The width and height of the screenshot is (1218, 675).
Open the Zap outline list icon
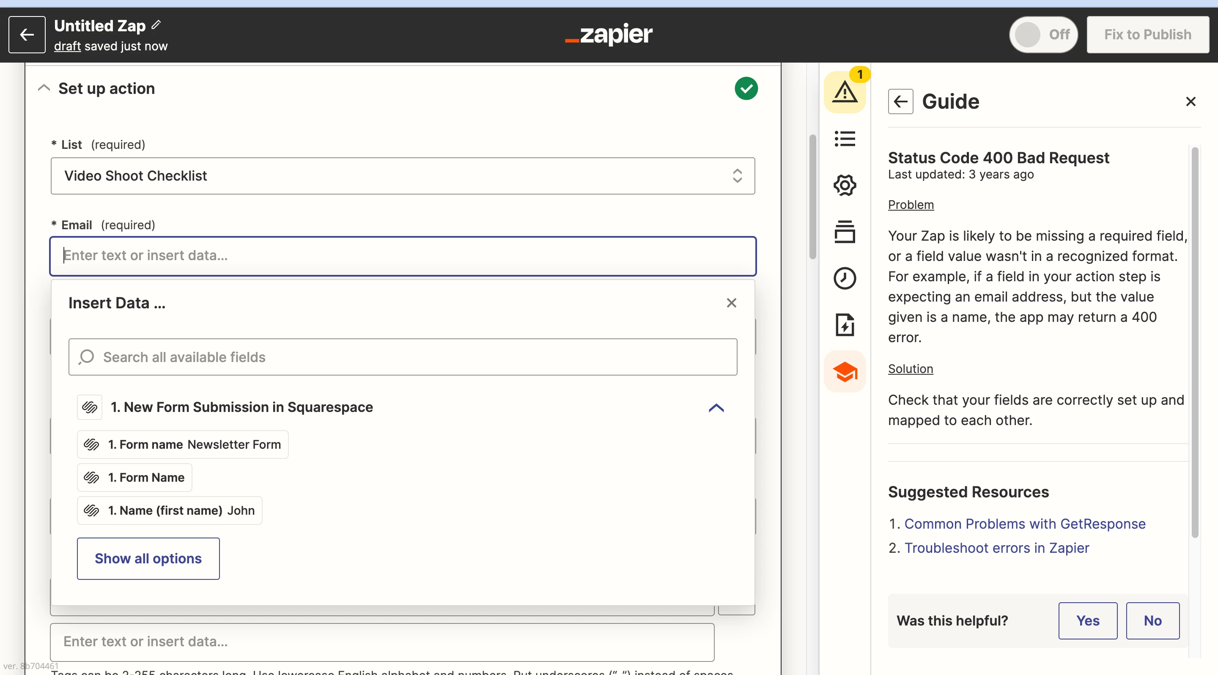(845, 139)
